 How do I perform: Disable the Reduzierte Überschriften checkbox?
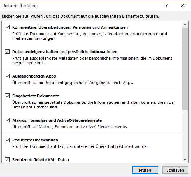7,140
